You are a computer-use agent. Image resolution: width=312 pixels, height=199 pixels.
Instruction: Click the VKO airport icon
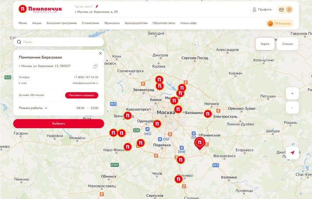tap(147, 129)
